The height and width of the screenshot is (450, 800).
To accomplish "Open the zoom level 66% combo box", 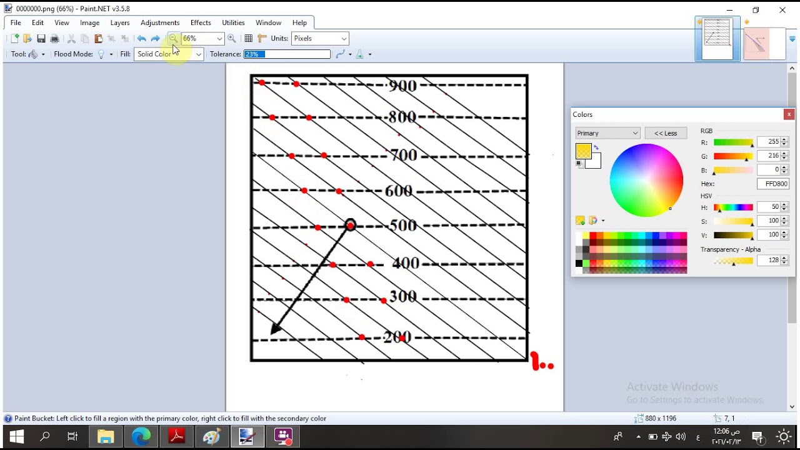I will pos(202,39).
